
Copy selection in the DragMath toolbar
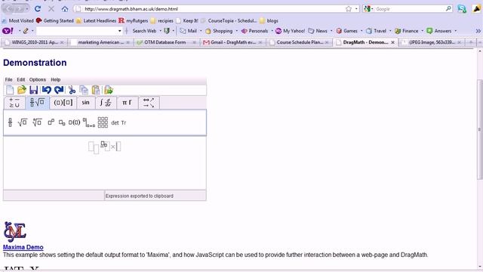point(84,90)
